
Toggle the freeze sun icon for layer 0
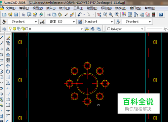coord(14,29)
